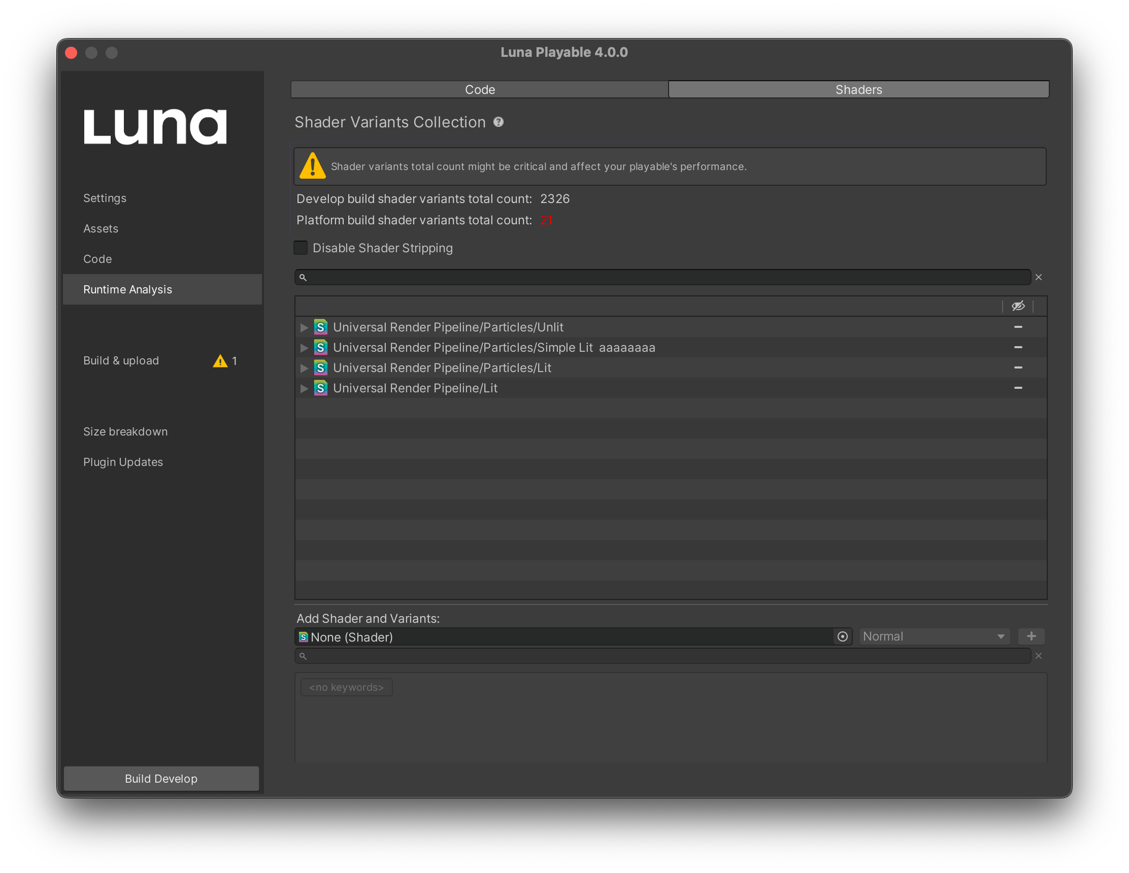Click the None (Shader) object field
1129x873 pixels.
tap(573, 637)
